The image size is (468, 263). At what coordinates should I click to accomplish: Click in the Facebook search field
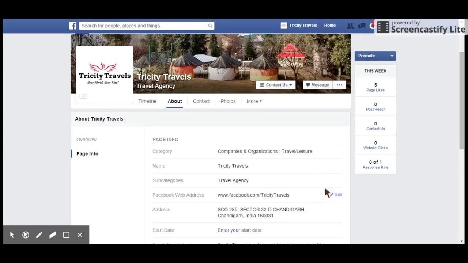click(x=143, y=26)
